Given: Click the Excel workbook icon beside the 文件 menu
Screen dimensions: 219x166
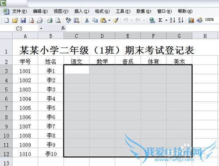Looking at the screenshot, I should (6, 11).
